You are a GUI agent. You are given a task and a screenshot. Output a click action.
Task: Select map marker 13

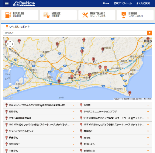pos(57,45)
